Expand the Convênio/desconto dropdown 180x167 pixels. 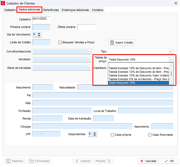coord(89,51)
